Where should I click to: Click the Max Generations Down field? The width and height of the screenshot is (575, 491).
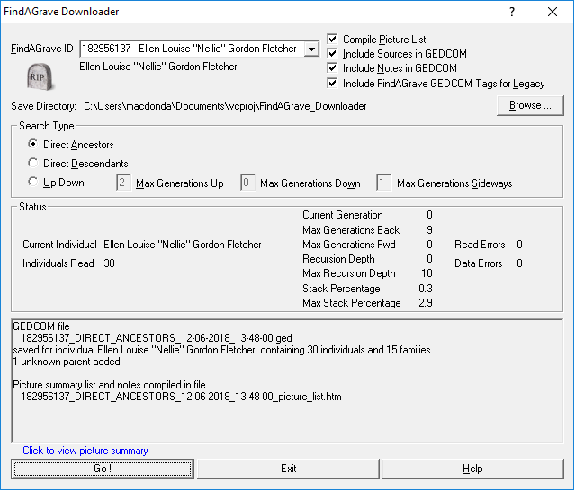(247, 183)
